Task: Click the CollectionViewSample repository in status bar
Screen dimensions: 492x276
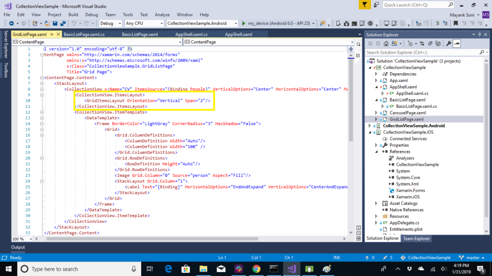Action: [426, 257]
